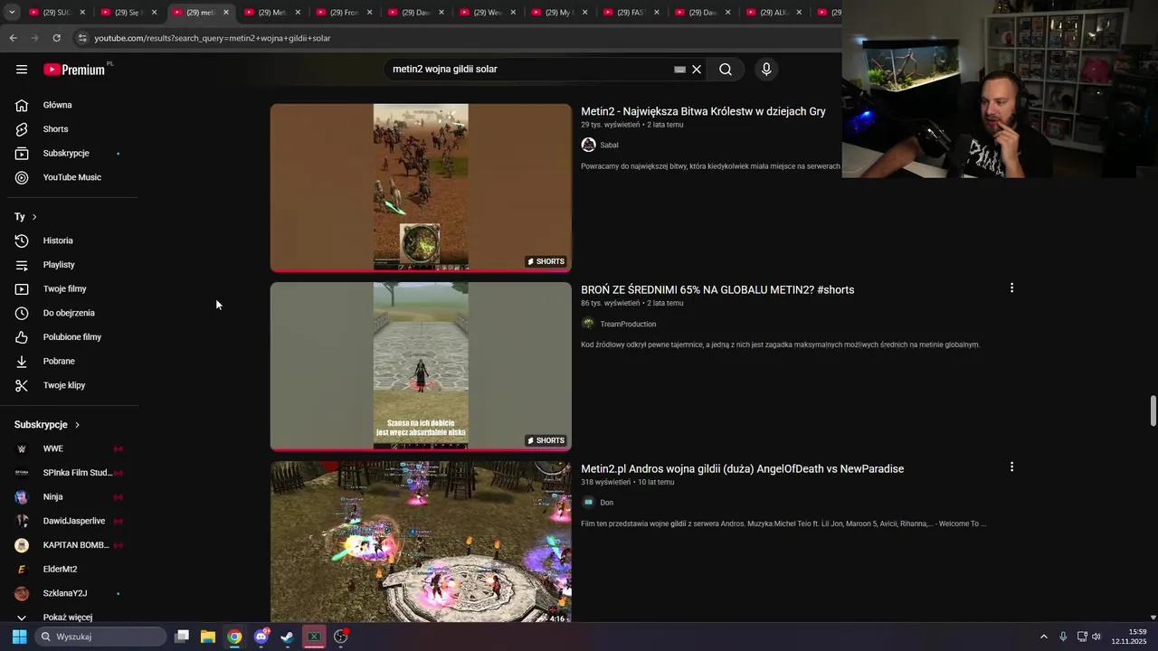Click title Metin2 - Największa Bitwa Królestw
Screen dimensions: 1158x651
pyautogui.click(x=703, y=111)
